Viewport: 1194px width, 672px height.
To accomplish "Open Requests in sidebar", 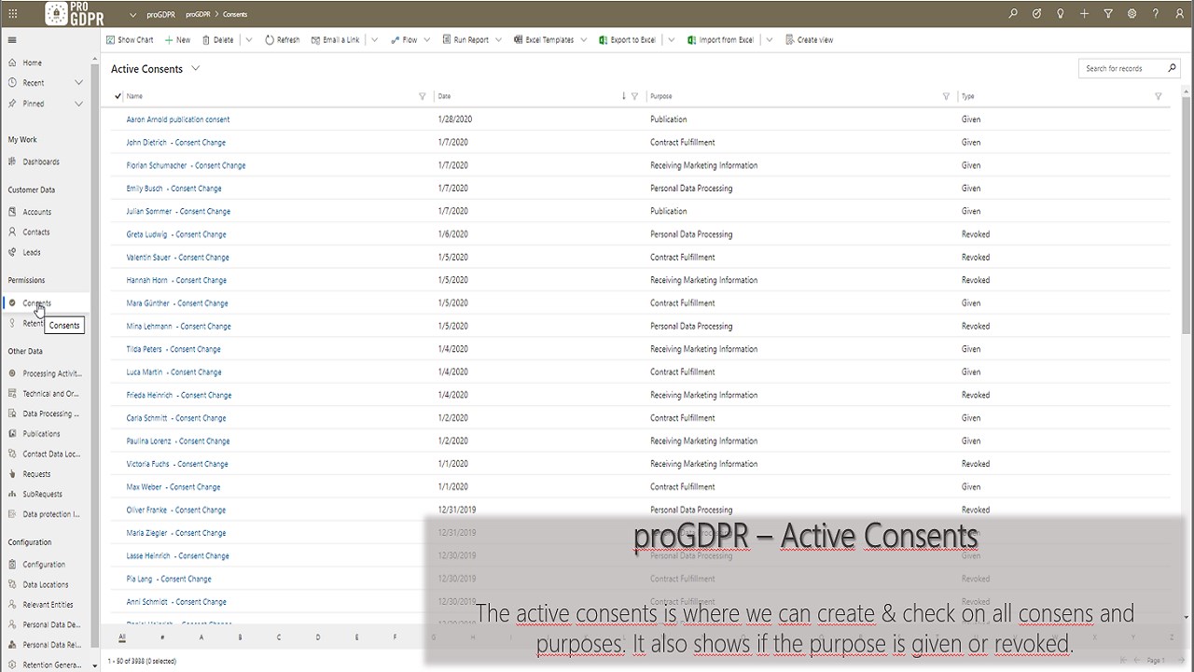I will [36, 474].
